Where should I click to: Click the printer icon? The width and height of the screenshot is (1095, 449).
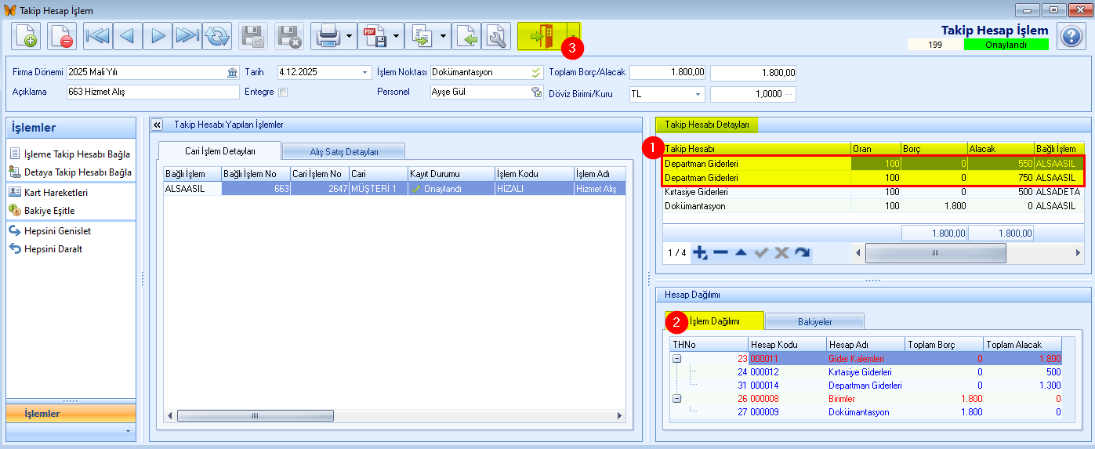click(327, 36)
